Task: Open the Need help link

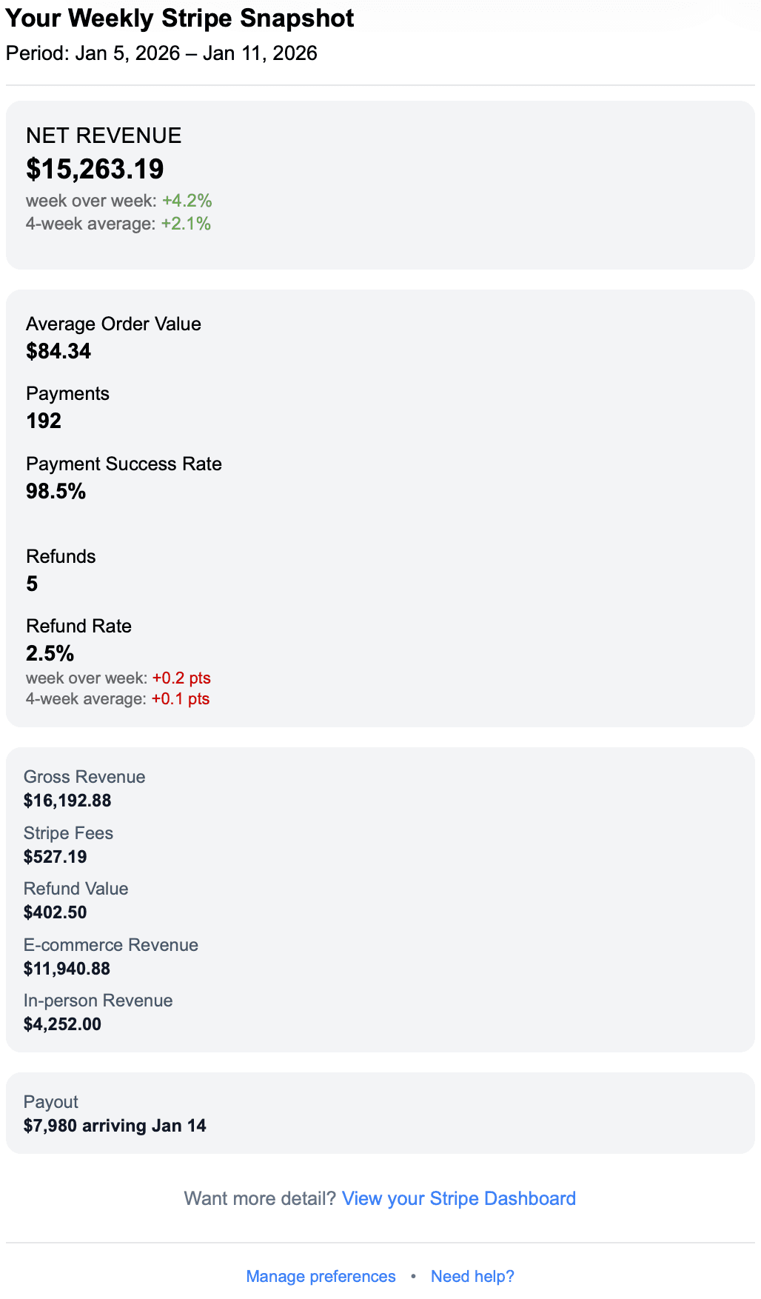Action: coord(473,1276)
